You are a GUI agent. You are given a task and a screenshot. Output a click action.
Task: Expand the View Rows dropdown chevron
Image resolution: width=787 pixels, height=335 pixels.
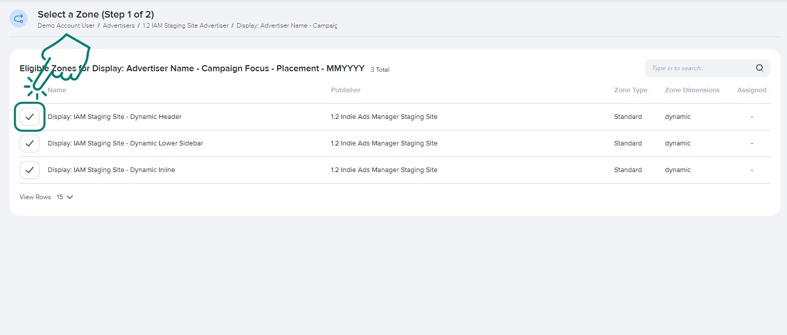click(x=70, y=197)
